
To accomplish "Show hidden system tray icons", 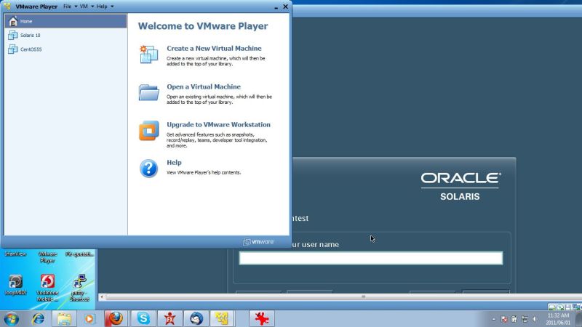I will point(494,319).
